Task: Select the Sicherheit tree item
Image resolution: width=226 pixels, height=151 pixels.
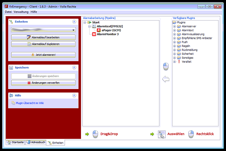Action: pyautogui.click(x=187, y=53)
